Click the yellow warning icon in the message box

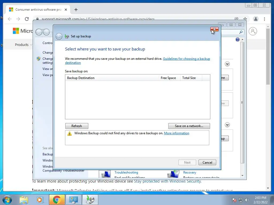click(x=70, y=133)
